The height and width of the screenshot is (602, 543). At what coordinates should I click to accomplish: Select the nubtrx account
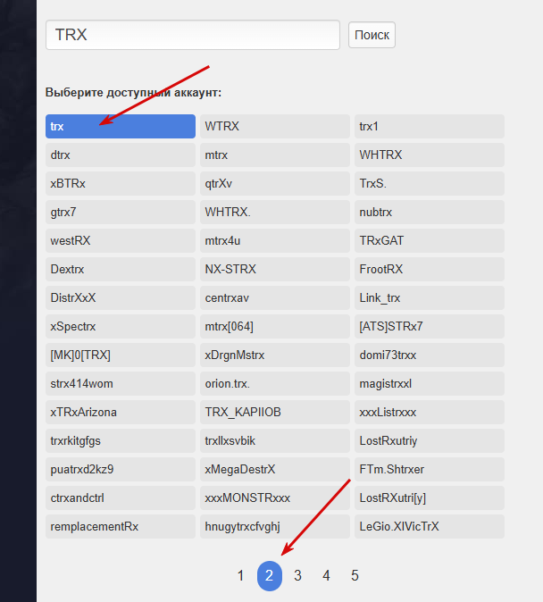[x=430, y=212]
